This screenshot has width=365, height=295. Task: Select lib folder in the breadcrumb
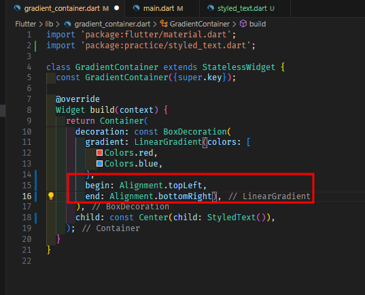(x=49, y=24)
